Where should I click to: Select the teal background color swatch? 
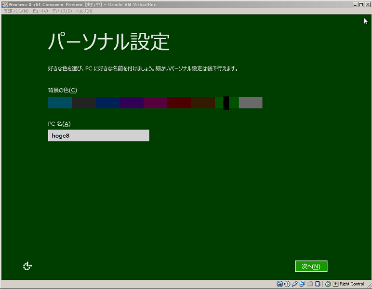(60, 103)
